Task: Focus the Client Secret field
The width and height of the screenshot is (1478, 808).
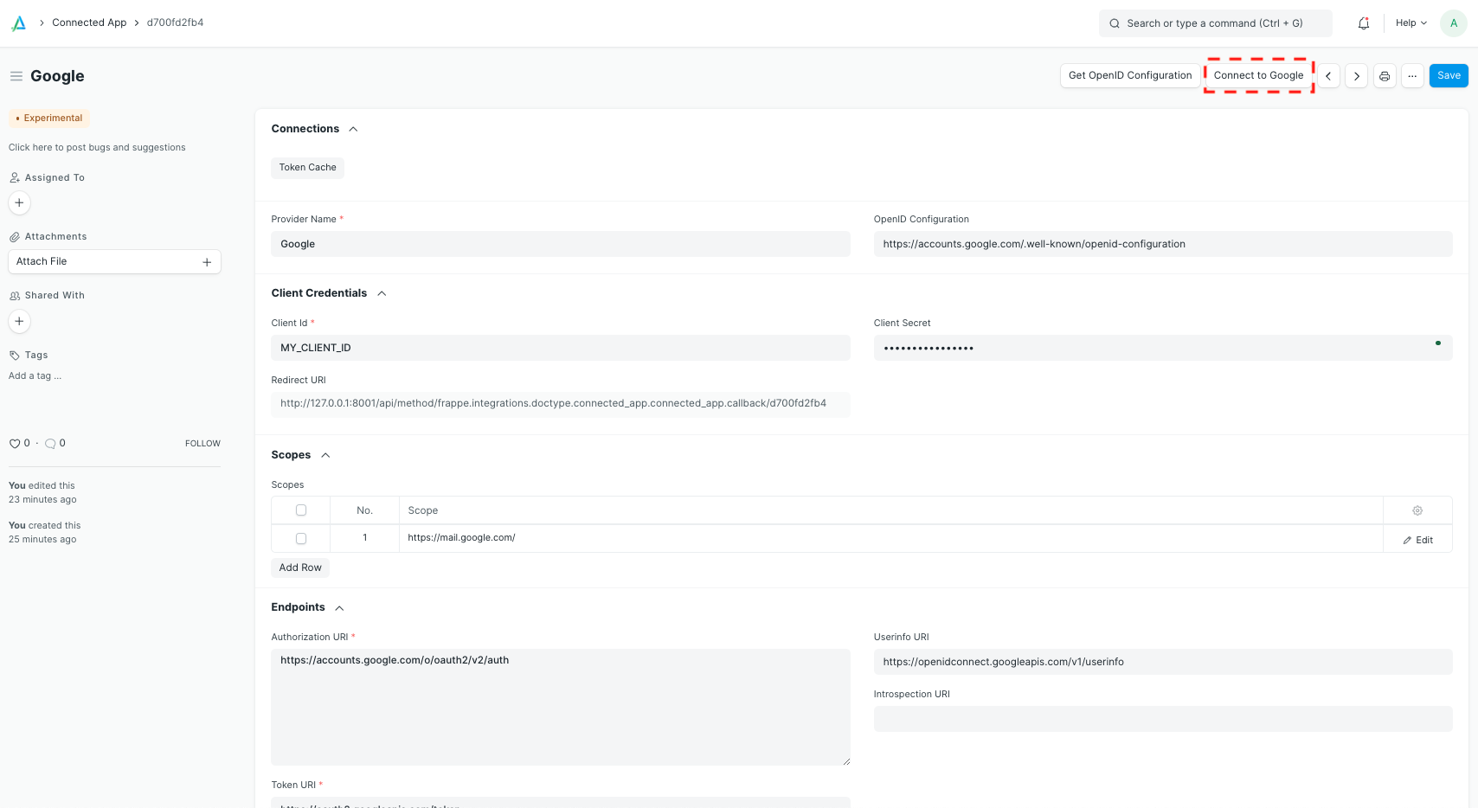Action: coord(1163,348)
